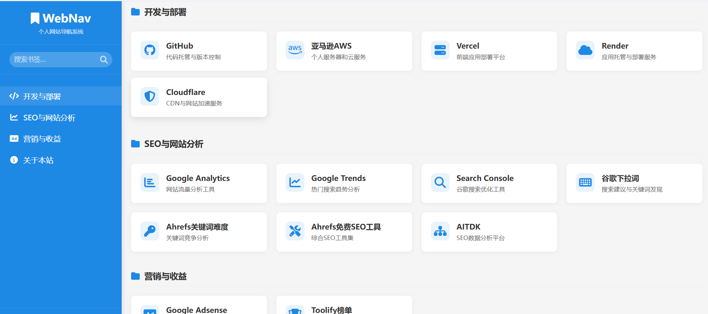
Task: Select 开发与部署 in the sidebar
Action: (61, 96)
